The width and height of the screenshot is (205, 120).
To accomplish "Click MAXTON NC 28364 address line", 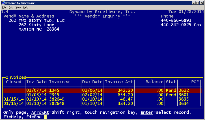I will pyautogui.click(x=39, y=29).
